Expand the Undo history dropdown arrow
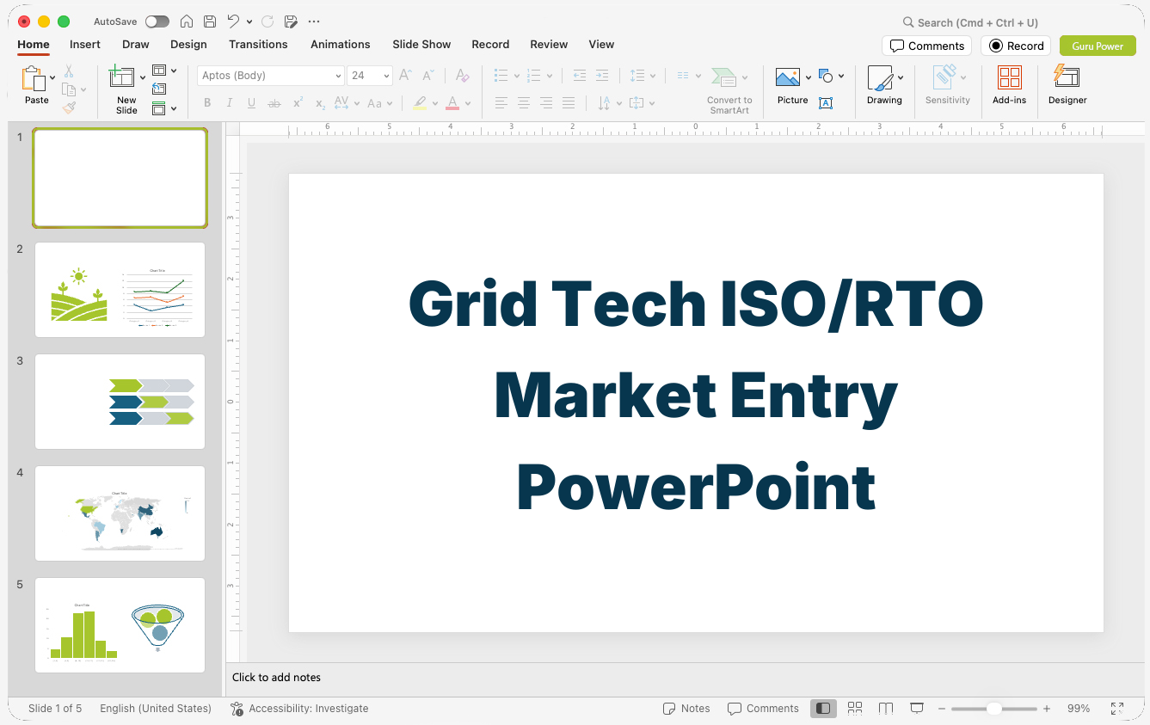The height and width of the screenshot is (725, 1150). pos(249,22)
